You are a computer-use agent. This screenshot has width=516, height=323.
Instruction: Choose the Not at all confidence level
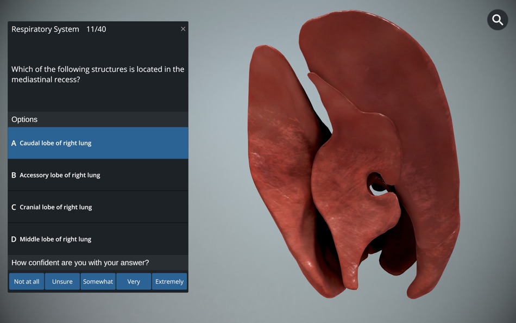pyautogui.click(x=26, y=281)
